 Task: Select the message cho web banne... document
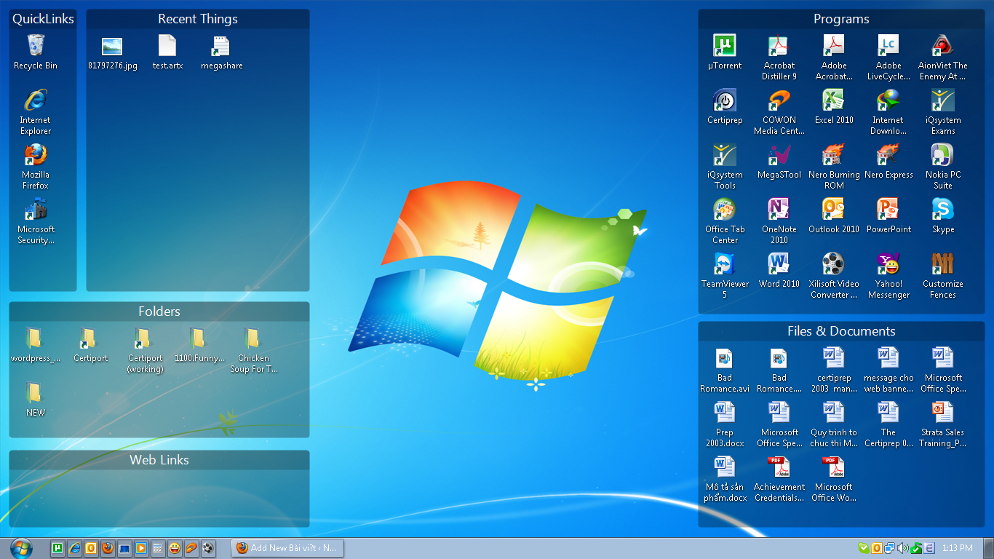(x=888, y=370)
